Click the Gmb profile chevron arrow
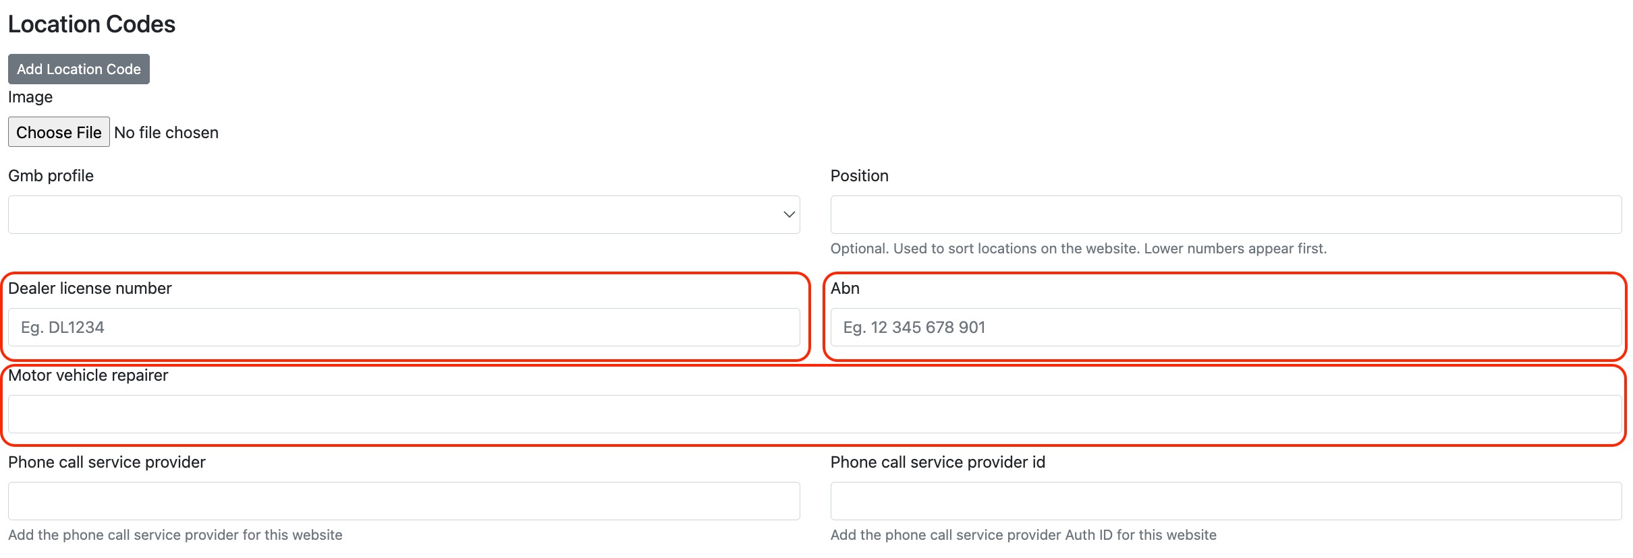Screen dimensions: 1633x558 point(789,215)
